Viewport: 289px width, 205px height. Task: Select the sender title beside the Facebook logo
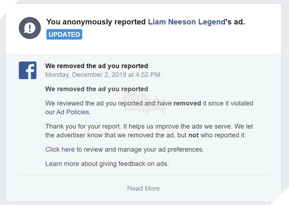(x=96, y=66)
